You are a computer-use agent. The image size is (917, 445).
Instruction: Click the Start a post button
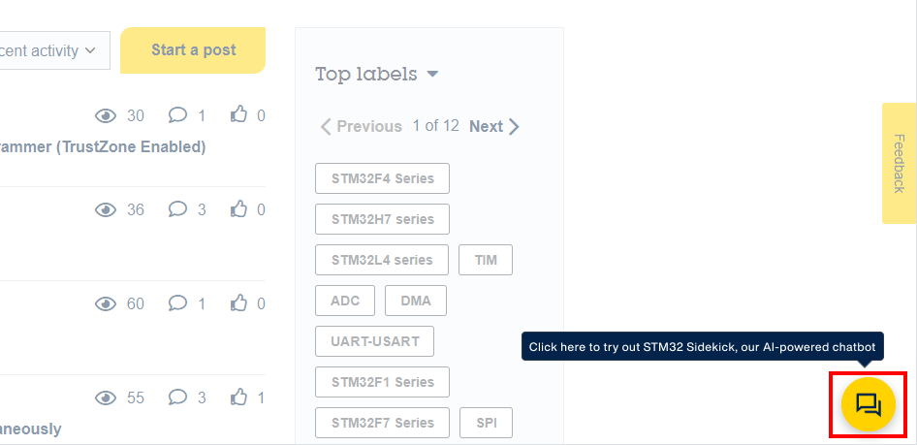193,50
